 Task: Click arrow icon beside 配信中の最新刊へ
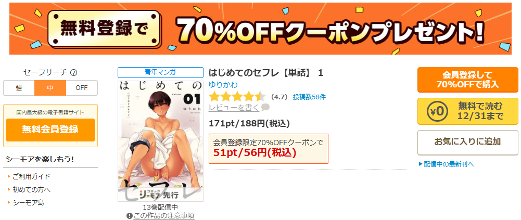coord(421,164)
